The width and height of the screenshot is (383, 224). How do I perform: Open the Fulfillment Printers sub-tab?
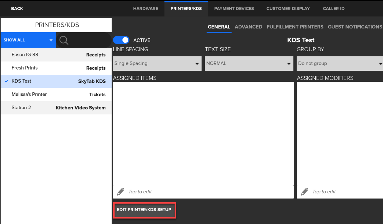coord(295,27)
